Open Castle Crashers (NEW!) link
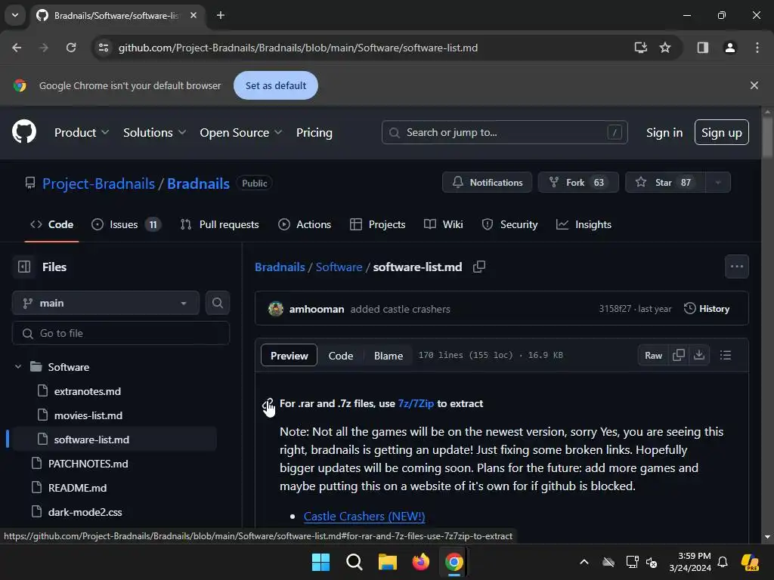The height and width of the screenshot is (580, 774). coord(364,517)
